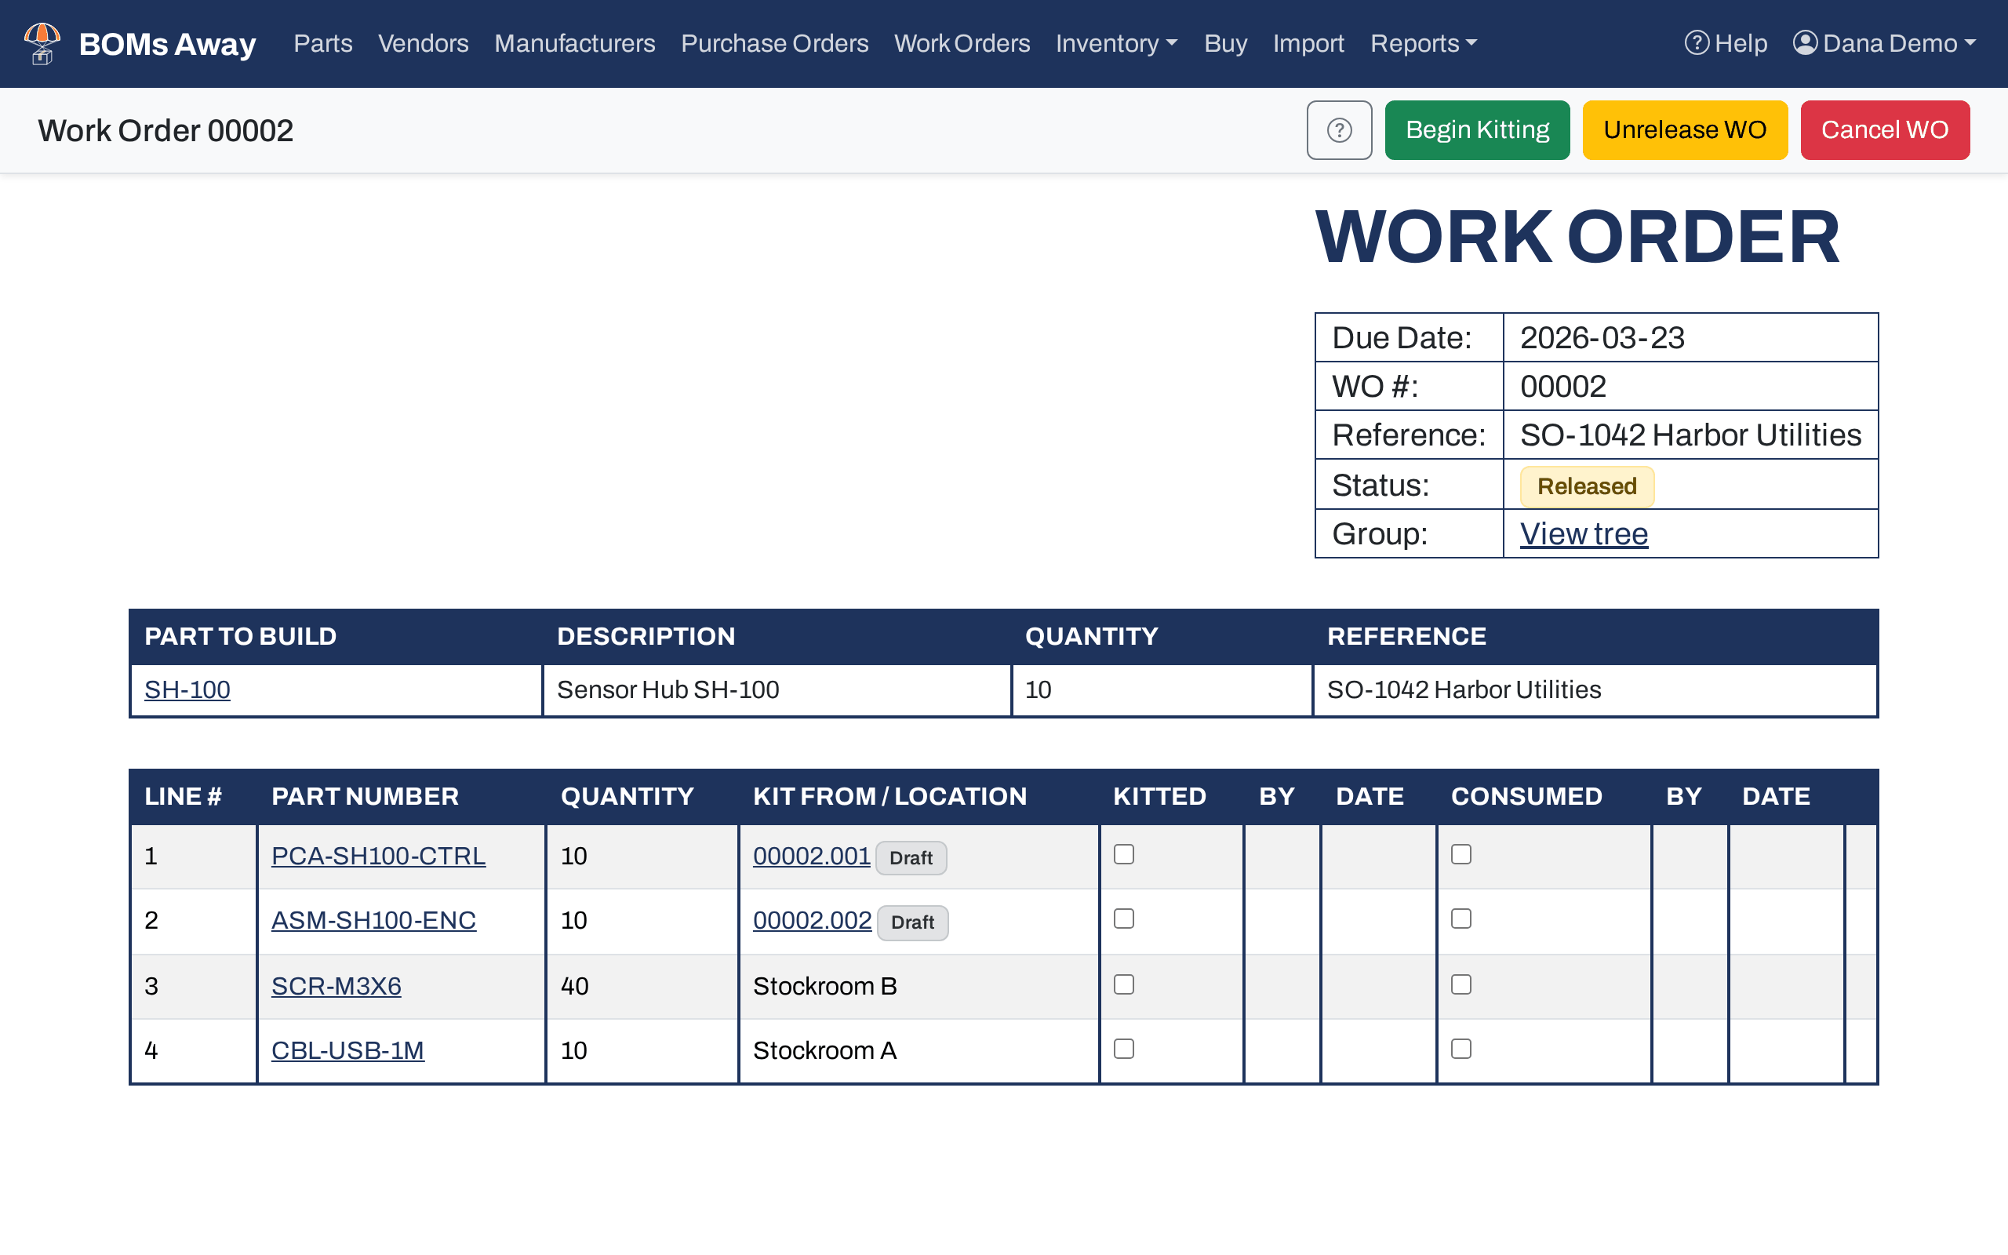Expand the Inventory dropdown menu
This screenshot has height=1255, width=2008.
click(1116, 43)
